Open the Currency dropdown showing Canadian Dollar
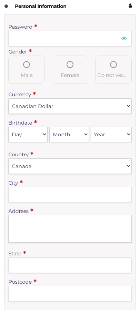The width and height of the screenshot is (140, 313). (70, 106)
